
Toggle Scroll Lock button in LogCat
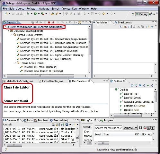(x=153, y=128)
